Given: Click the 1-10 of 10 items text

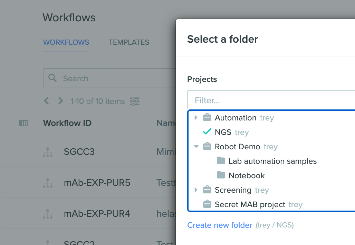Looking at the screenshot, I should pyautogui.click(x=98, y=101).
